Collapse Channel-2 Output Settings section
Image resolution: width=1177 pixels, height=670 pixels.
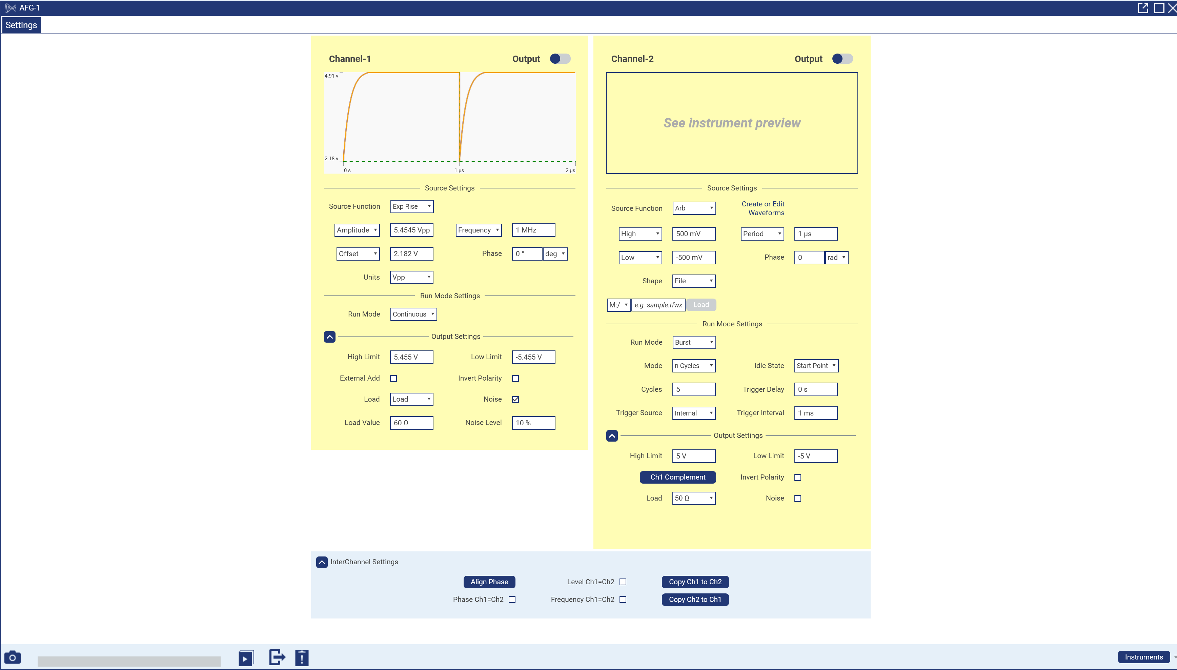(x=611, y=436)
